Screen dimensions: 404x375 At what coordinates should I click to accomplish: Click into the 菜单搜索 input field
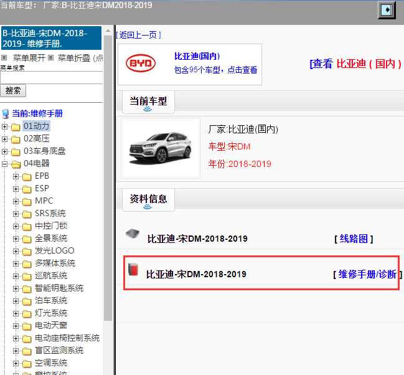(x=52, y=78)
